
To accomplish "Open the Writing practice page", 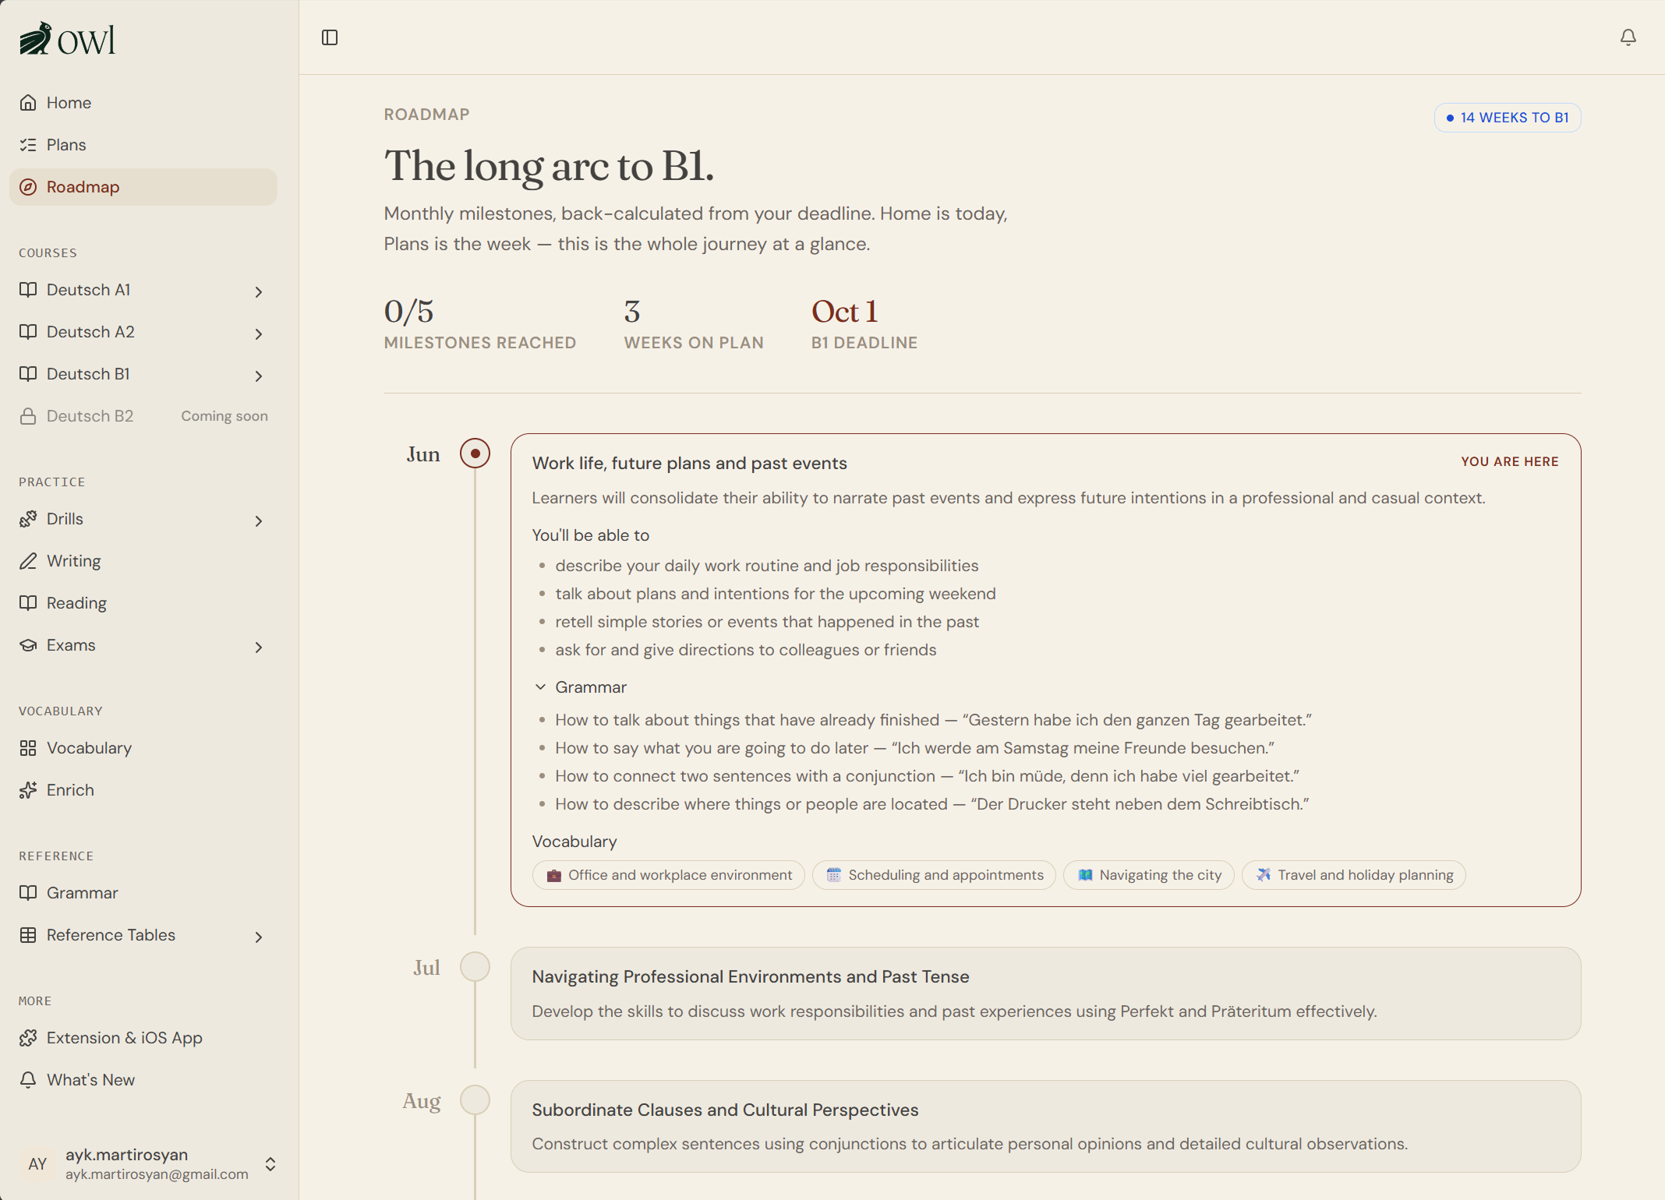I will coord(143,561).
